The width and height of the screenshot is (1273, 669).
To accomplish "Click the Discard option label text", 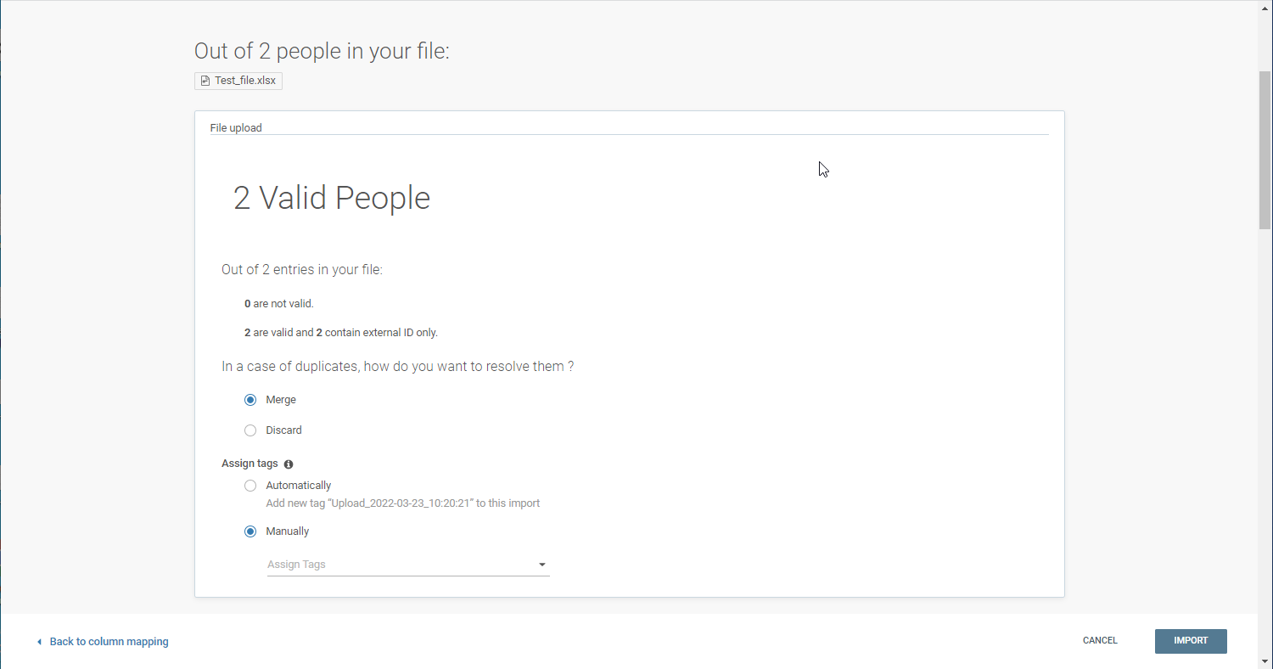I will tap(283, 430).
